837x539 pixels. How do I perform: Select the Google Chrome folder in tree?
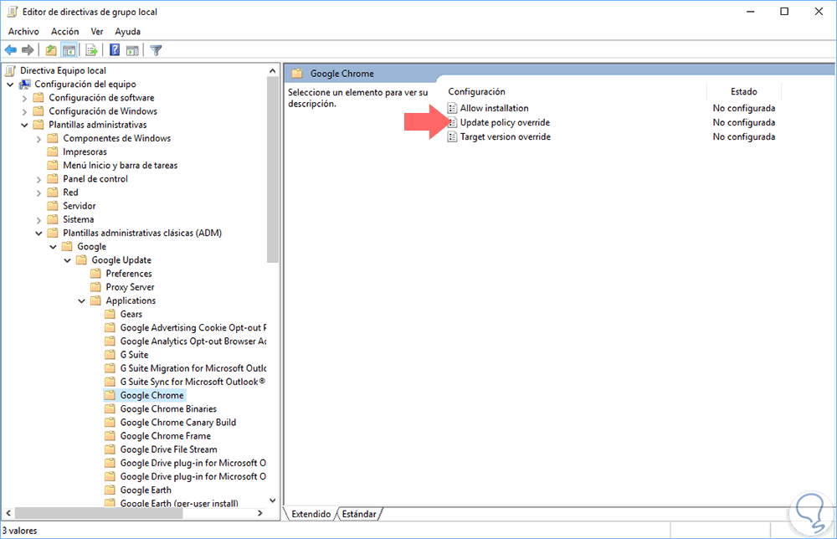(x=151, y=395)
